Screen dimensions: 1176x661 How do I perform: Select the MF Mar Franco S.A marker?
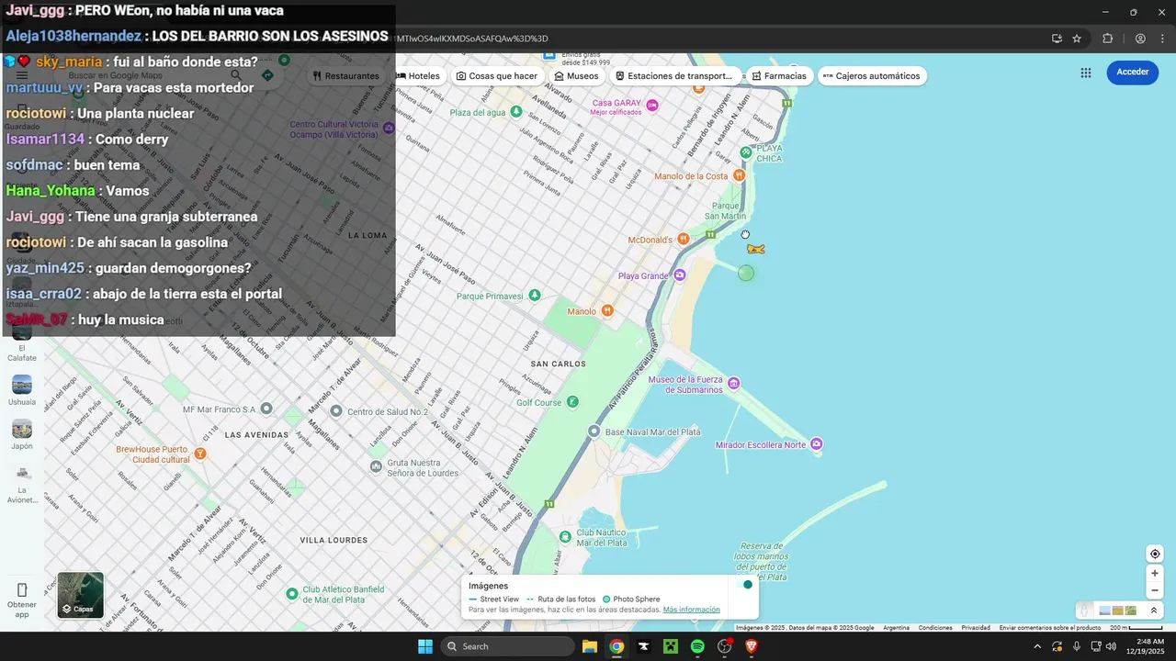[x=266, y=409]
